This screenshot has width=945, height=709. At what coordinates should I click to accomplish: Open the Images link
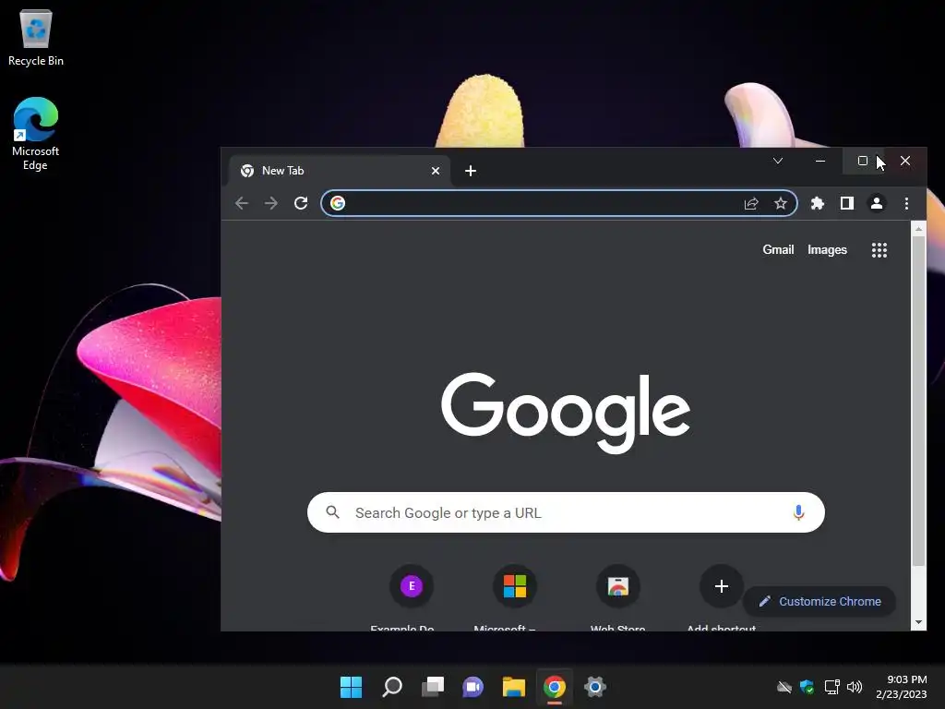tap(827, 249)
